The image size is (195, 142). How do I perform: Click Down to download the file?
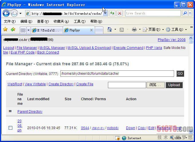(x=131, y=128)
